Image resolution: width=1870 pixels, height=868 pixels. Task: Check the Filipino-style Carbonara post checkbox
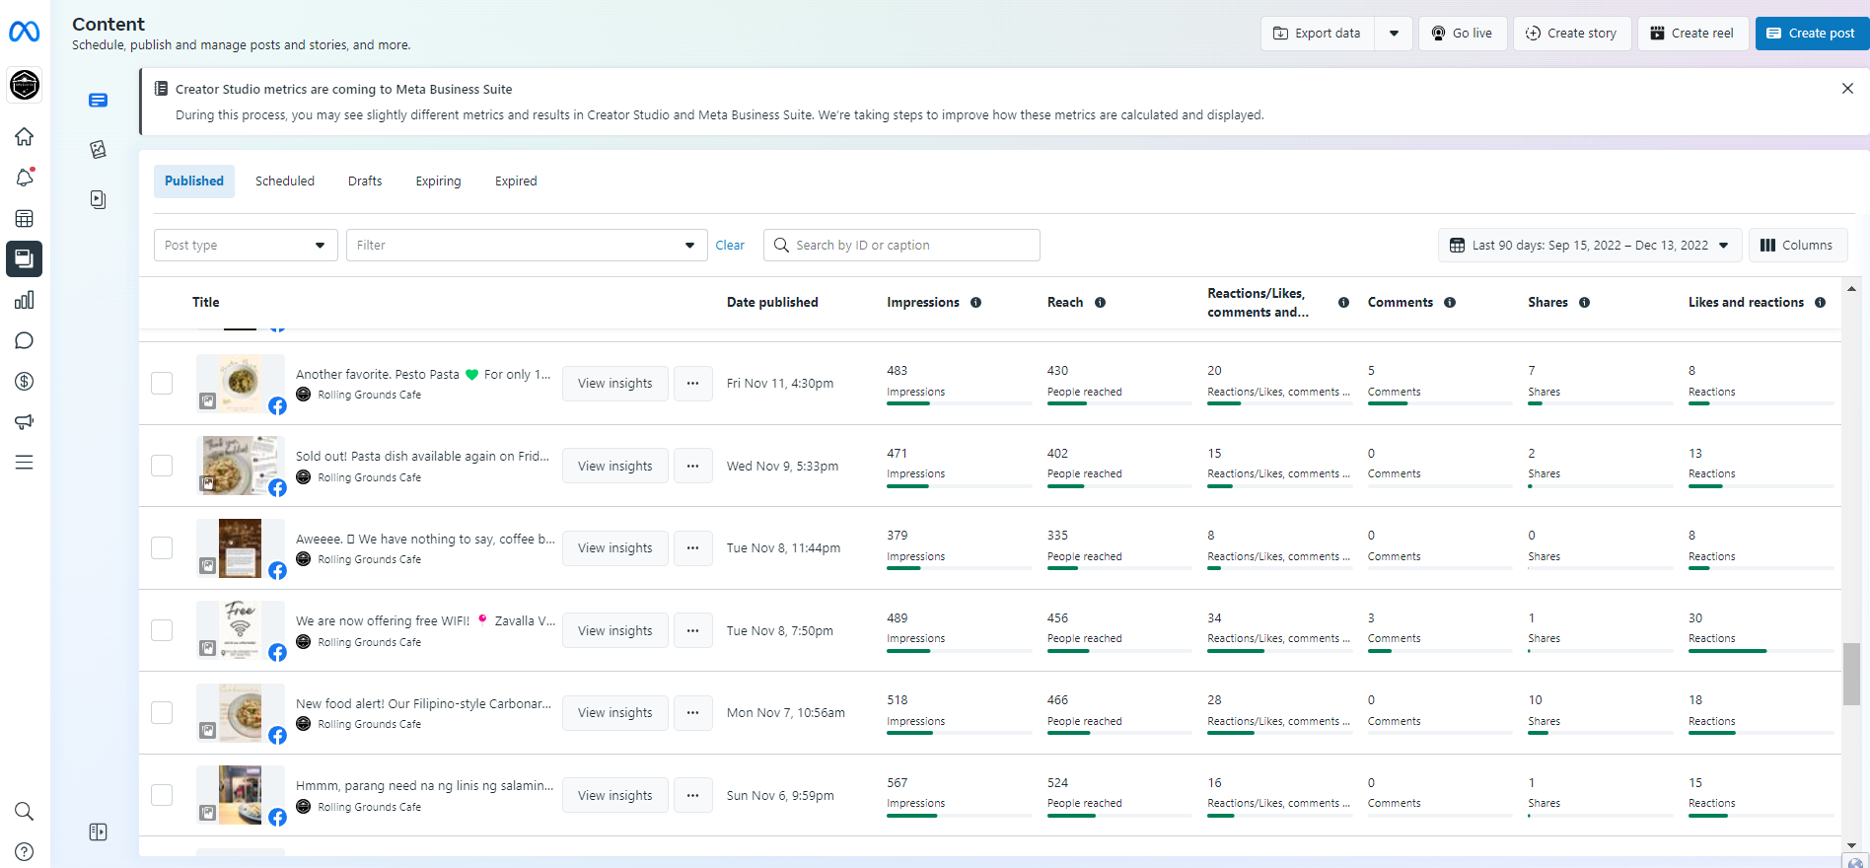coord(162,712)
